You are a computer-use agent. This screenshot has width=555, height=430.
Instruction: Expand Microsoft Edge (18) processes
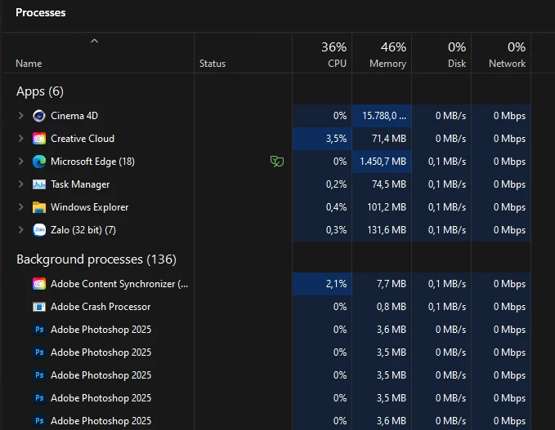(21, 162)
